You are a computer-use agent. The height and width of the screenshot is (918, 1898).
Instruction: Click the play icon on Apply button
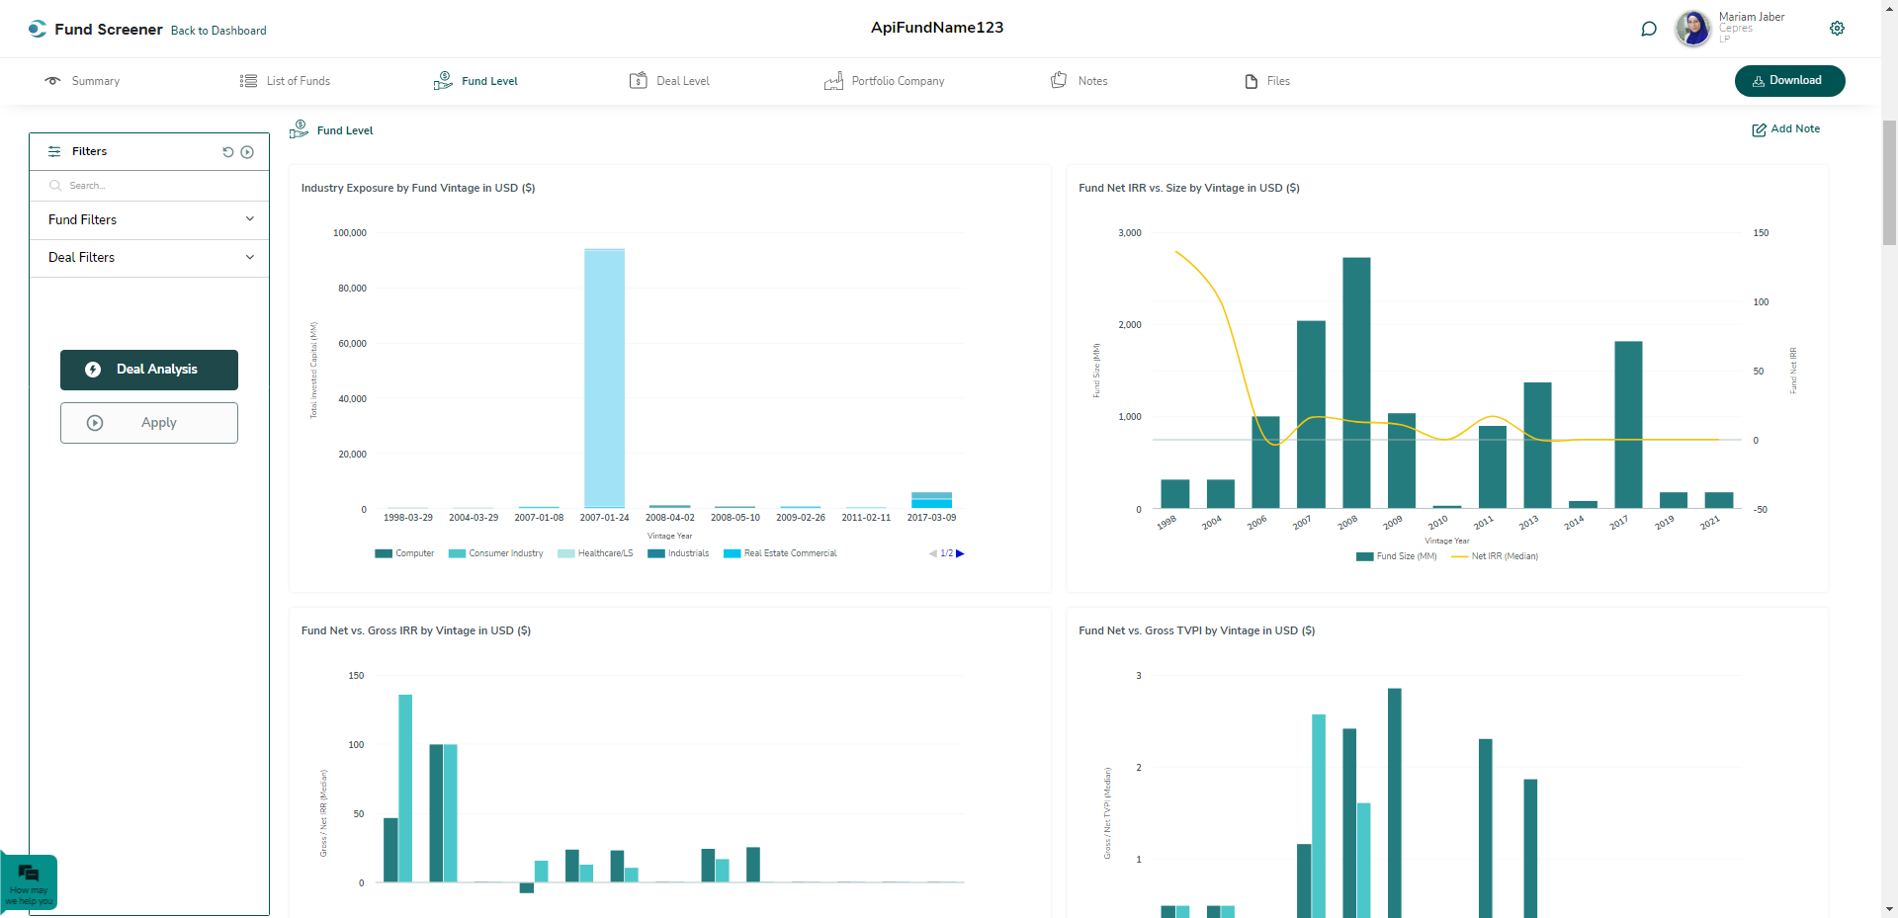(x=95, y=423)
